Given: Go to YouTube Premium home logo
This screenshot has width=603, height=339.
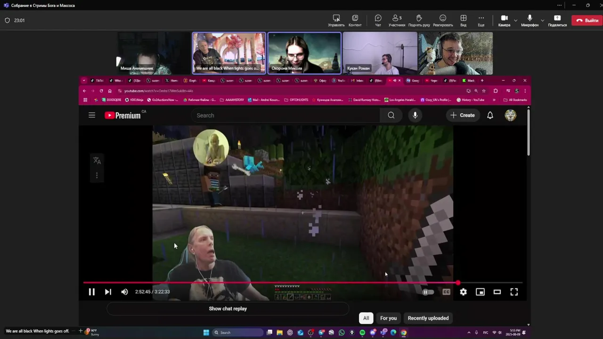Looking at the screenshot, I should point(122,115).
